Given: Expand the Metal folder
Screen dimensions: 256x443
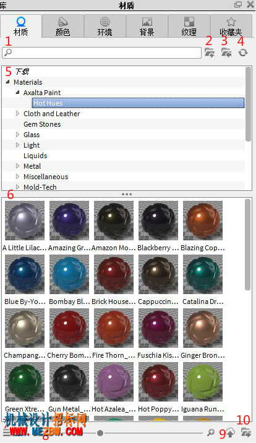Looking at the screenshot, I should 17,166.
